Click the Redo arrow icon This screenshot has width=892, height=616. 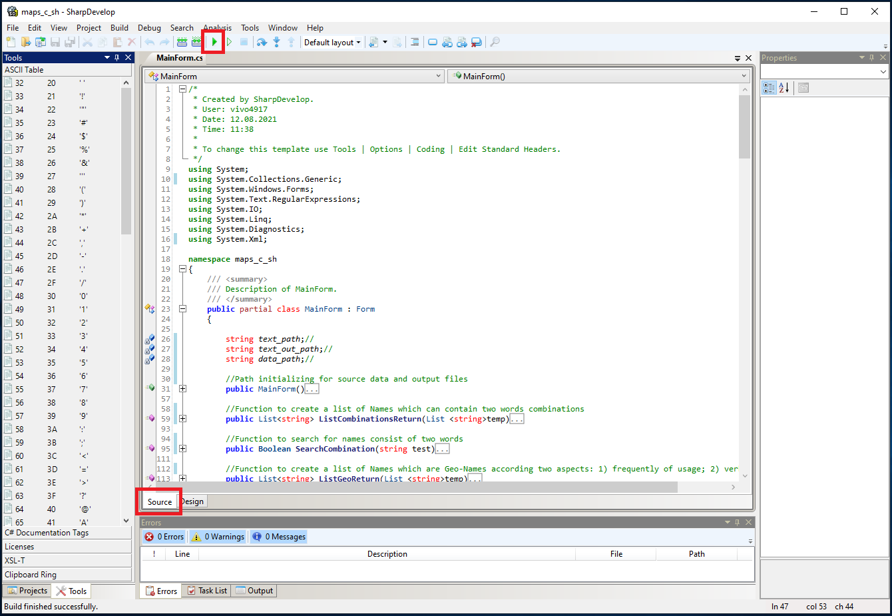(164, 42)
